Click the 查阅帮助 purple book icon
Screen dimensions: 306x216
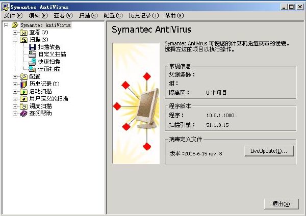23,114
